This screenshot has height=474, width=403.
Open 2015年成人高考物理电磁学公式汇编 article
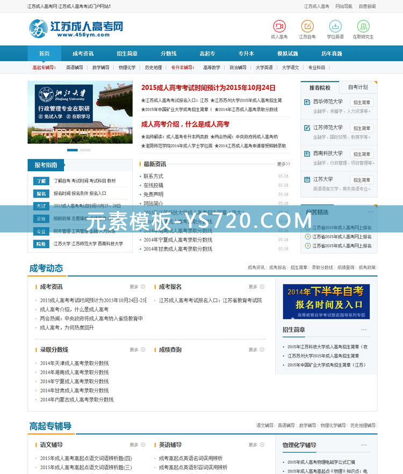pos(321,462)
